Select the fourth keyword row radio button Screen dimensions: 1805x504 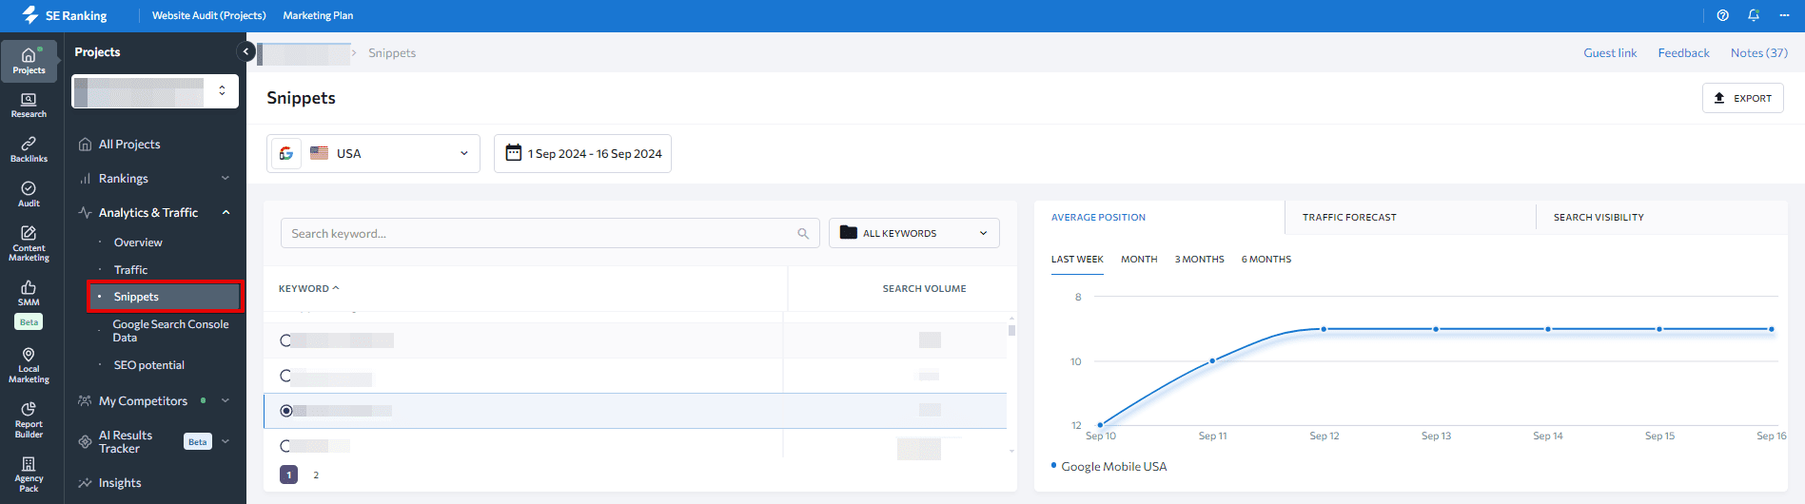point(285,446)
